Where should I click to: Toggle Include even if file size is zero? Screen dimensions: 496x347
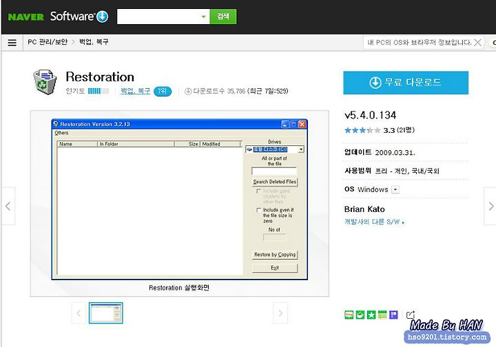pos(258,210)
